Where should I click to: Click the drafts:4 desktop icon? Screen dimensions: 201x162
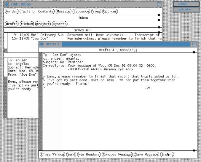point(186,4)
